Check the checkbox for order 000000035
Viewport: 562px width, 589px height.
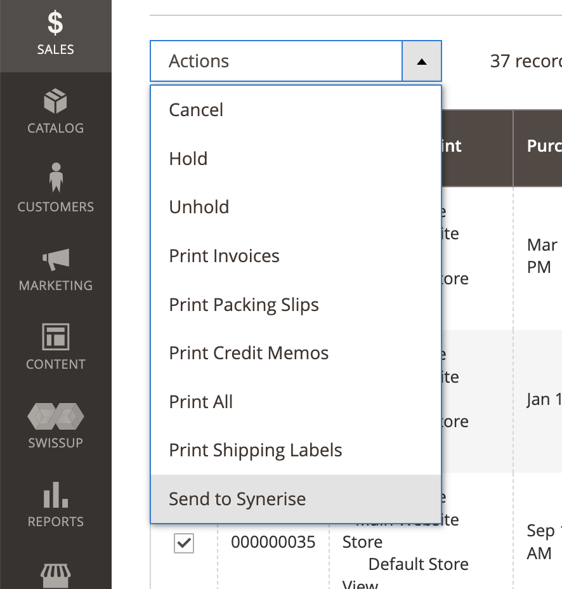pyautogui.click(x=183, y=543)
